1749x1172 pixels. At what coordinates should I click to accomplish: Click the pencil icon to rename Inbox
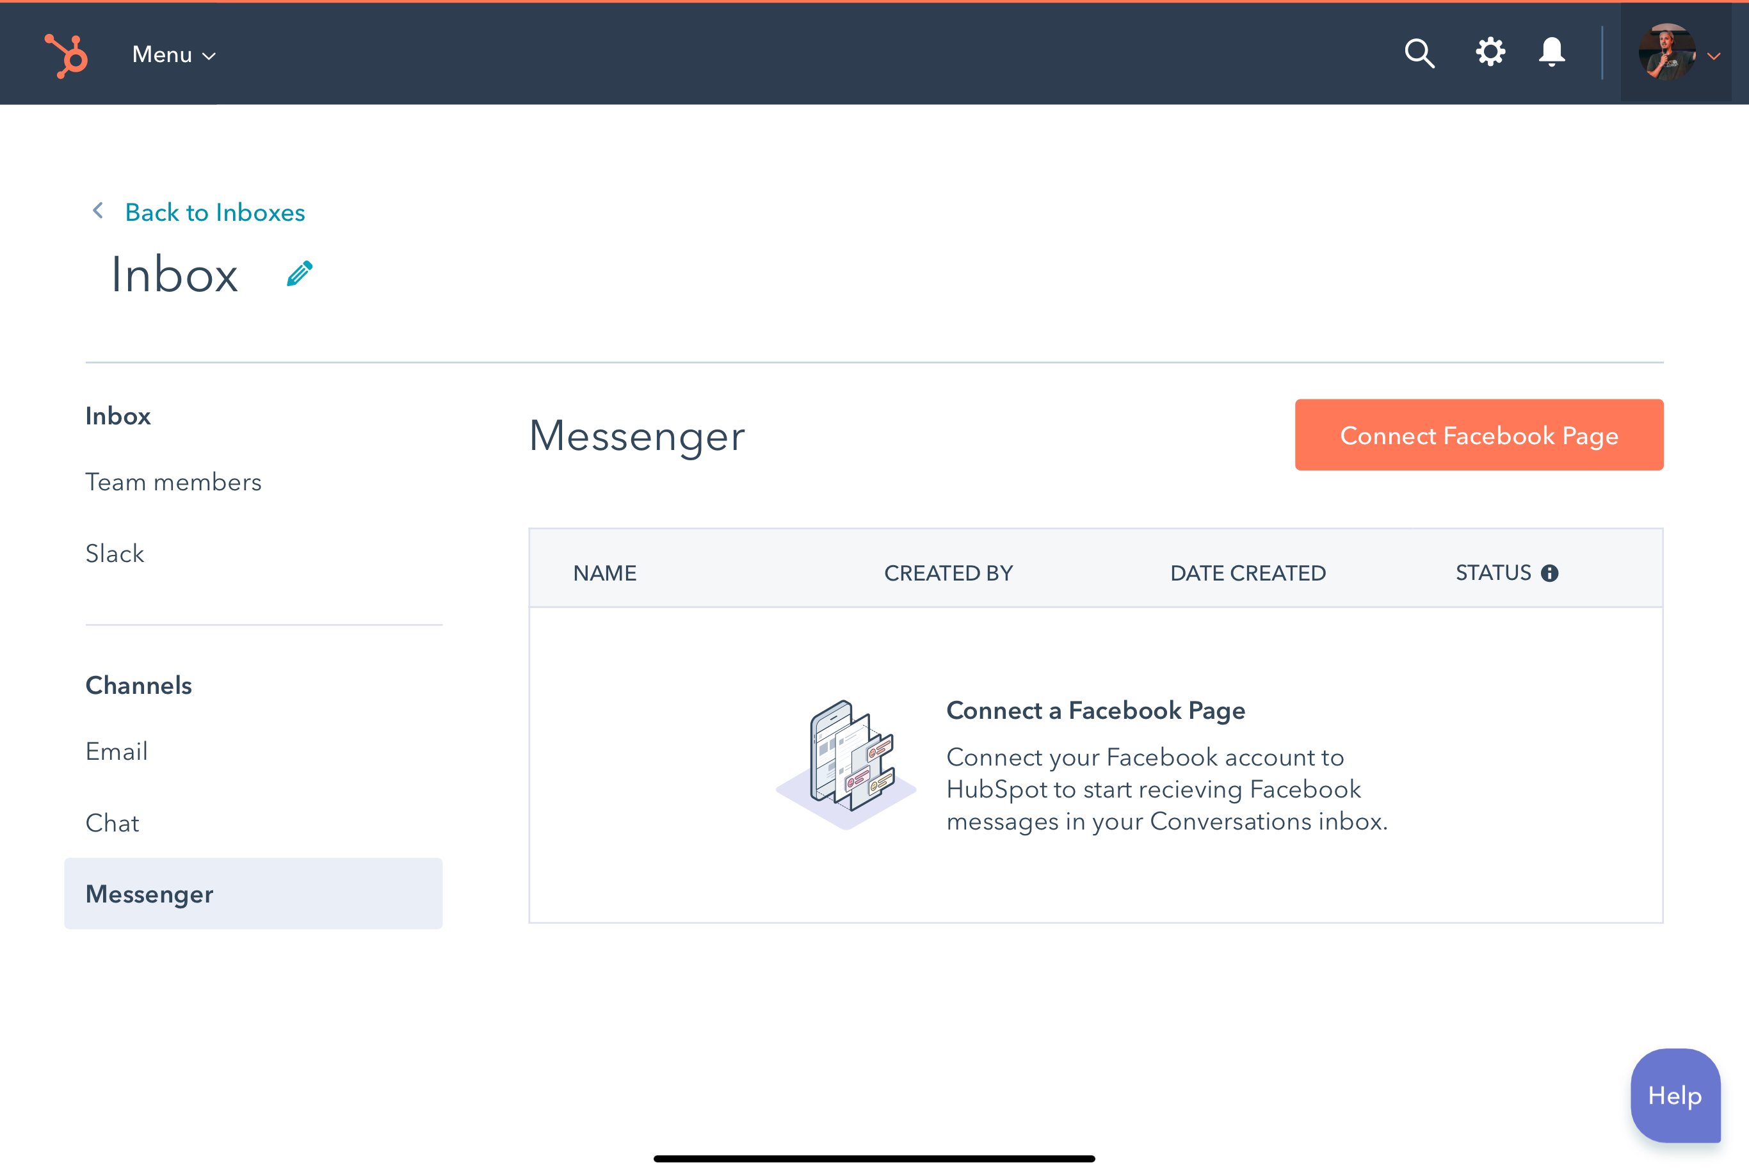click(x=300, y=273)
